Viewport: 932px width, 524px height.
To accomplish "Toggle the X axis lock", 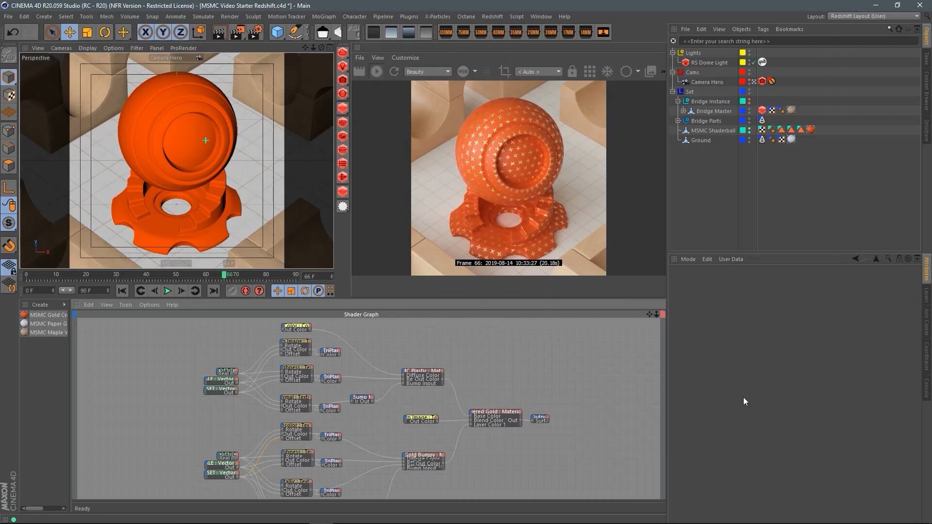I will (145, 33).
